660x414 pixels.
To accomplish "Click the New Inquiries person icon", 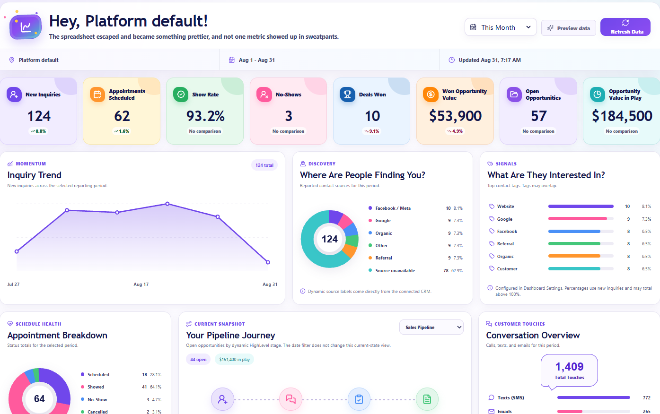I will 14,94.
